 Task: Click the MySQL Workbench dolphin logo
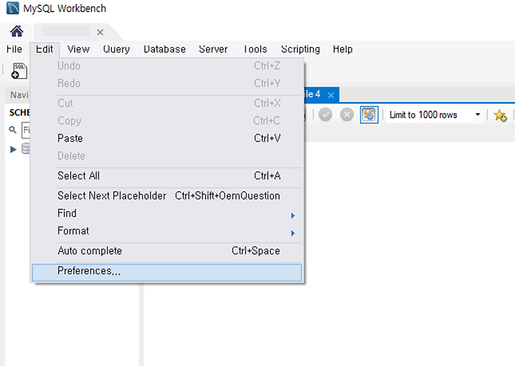tap(12, 8)
